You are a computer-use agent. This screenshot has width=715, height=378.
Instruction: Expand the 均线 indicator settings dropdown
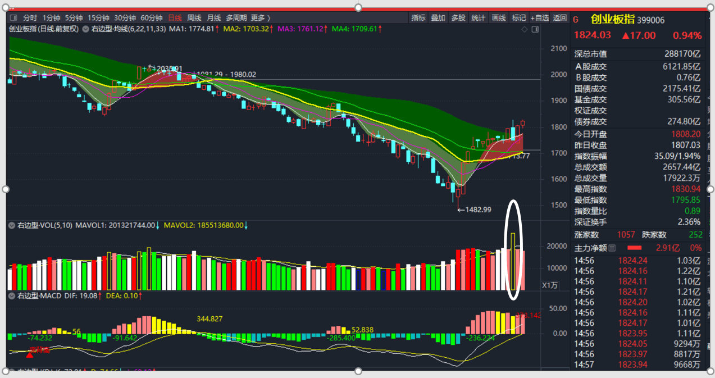pos(85,29)
